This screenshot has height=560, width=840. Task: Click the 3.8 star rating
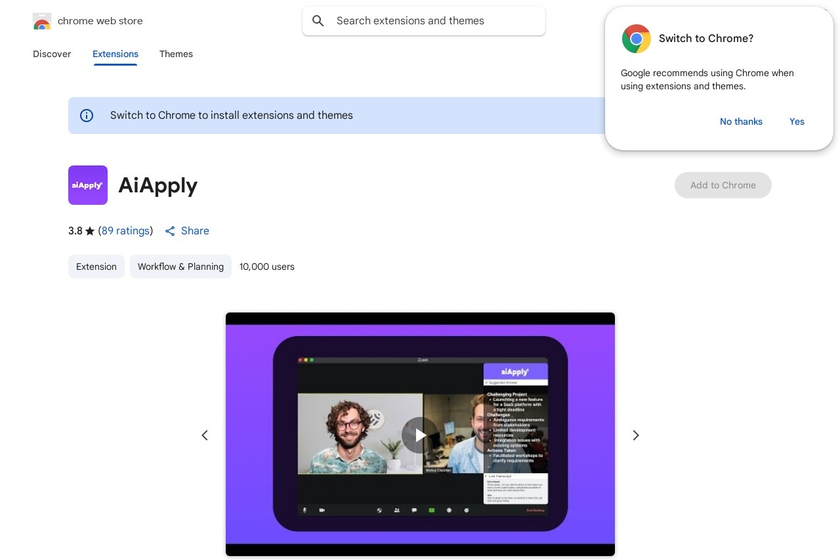[x=81, y=230]
